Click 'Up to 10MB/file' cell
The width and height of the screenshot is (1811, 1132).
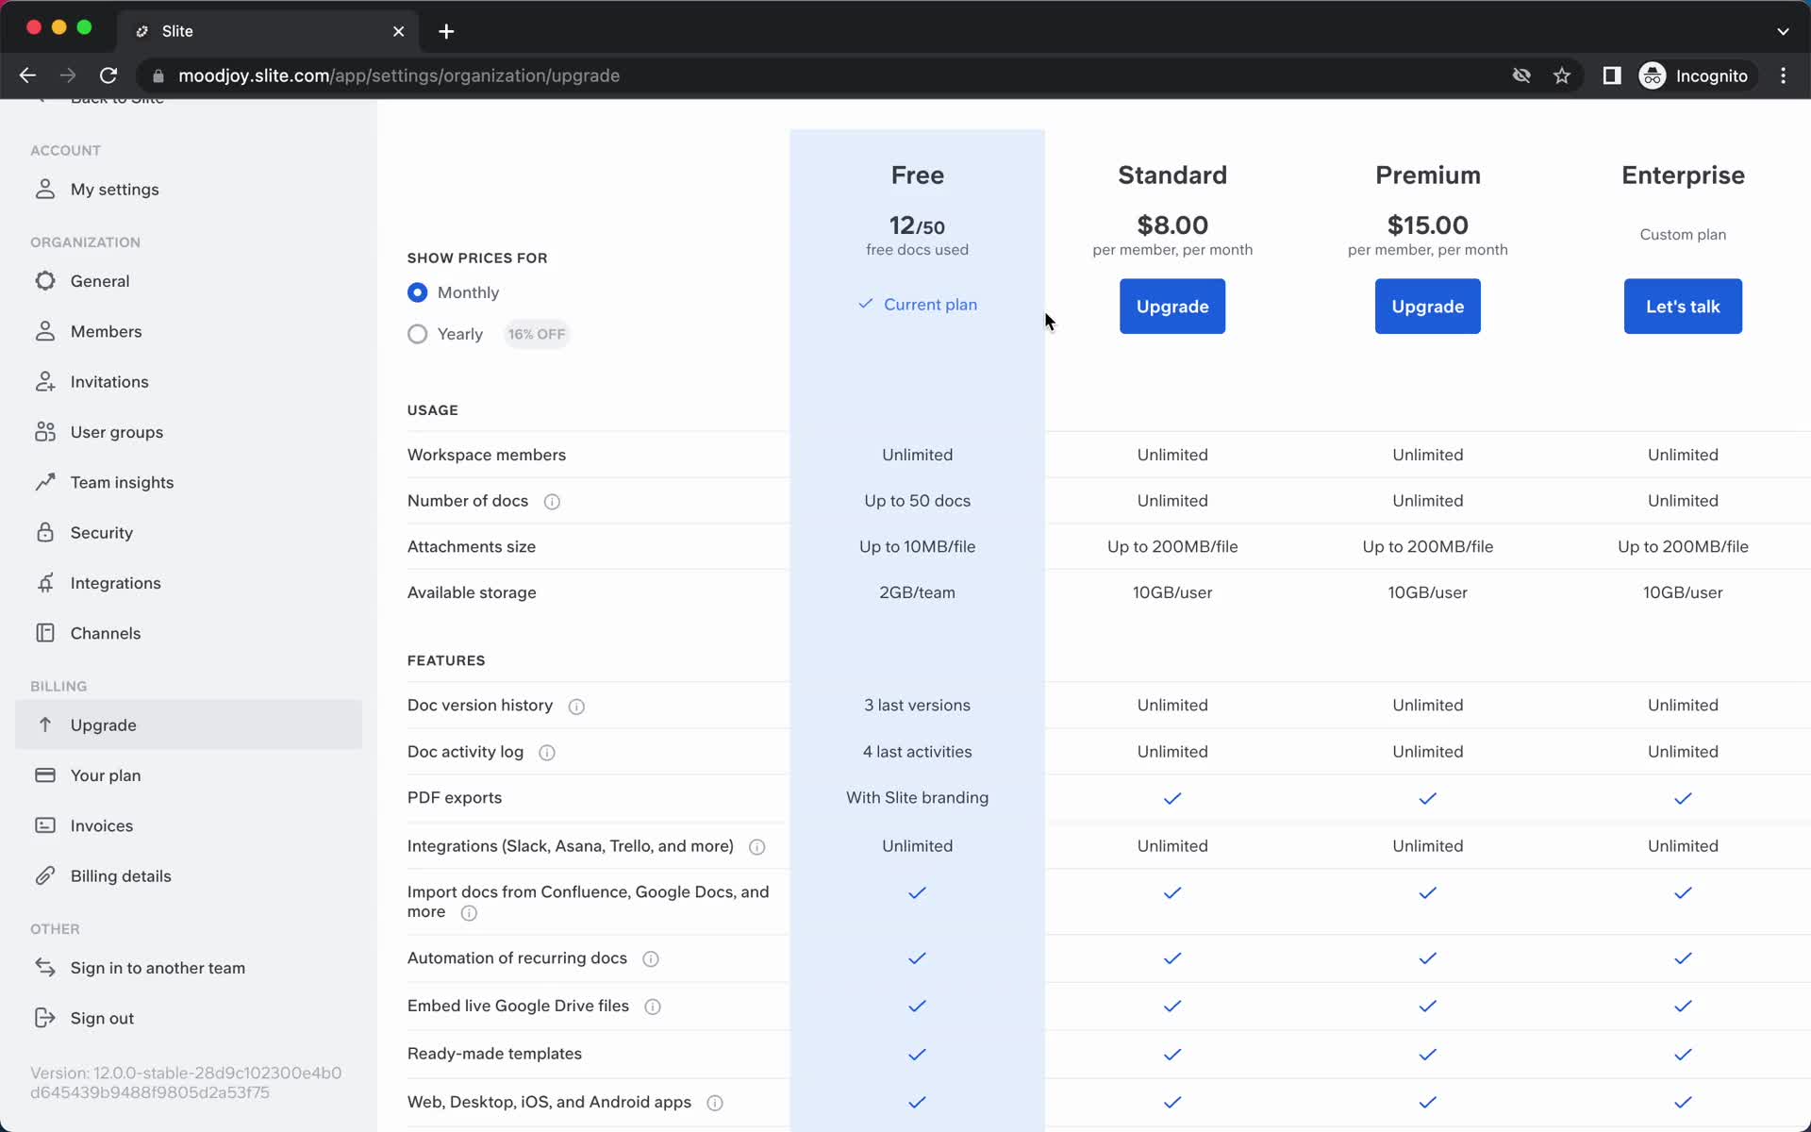[x=917, y=547]
